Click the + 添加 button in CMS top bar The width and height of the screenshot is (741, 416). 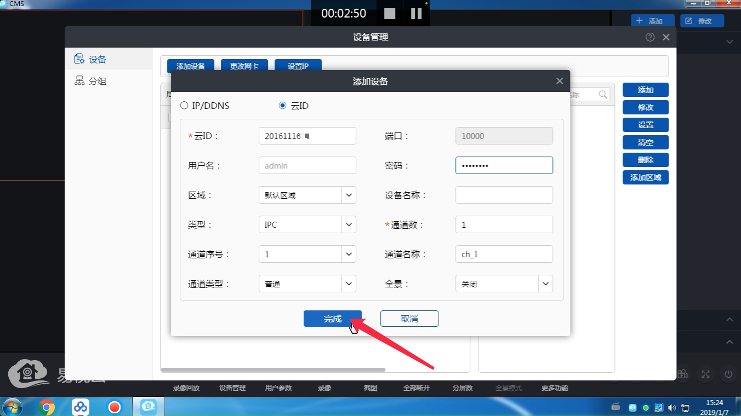[x=653, y=21]
